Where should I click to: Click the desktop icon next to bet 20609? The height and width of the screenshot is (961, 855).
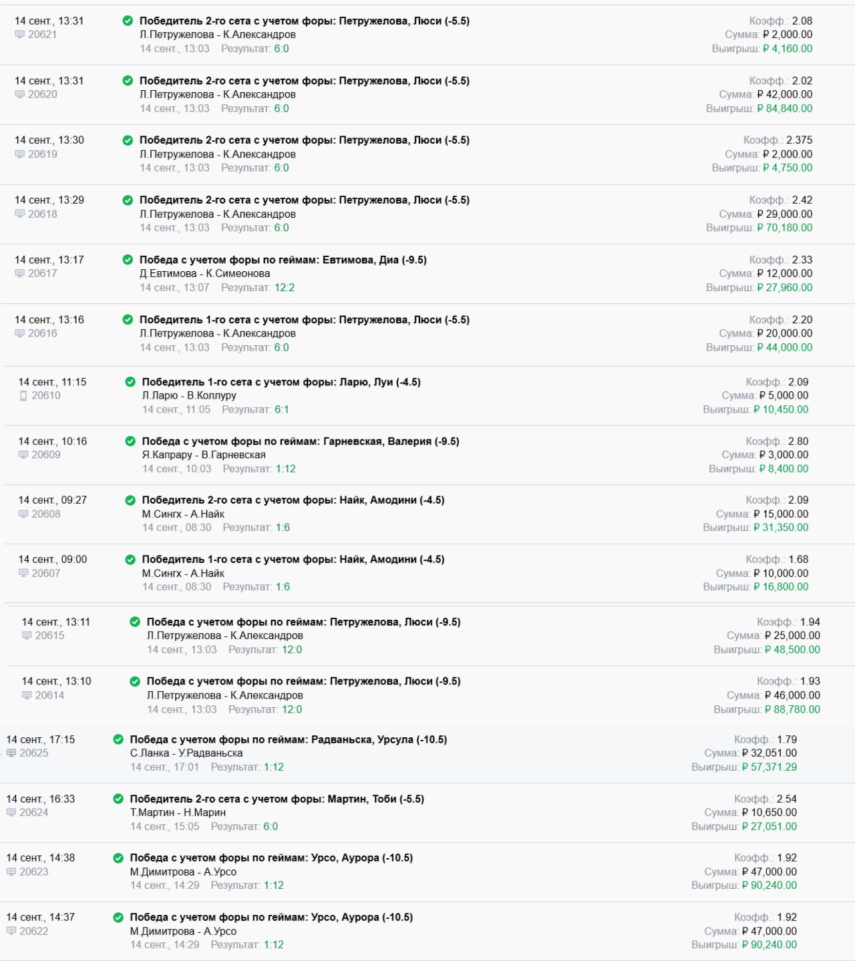(x=23, y=455)
